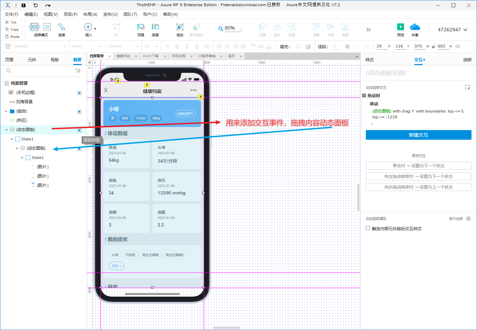The width and height of the screenshot is (477, 330).
Task: Click the 中部 align middle icon
Action: pyautogui.click(x=331, y=27)
